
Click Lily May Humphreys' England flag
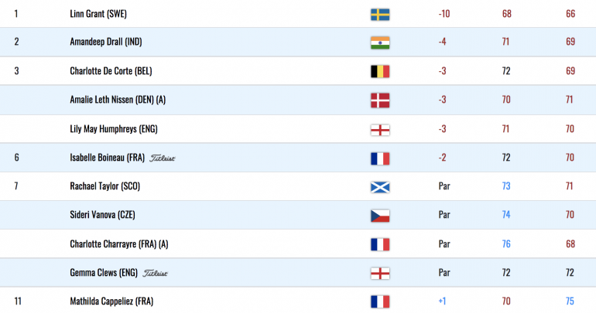(380, 130)
